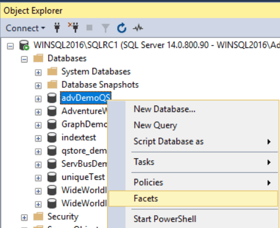The height and width of the screenshot is (228, 280).
Task: Click the Databases folder icon
Action: (x=38, y=58)
